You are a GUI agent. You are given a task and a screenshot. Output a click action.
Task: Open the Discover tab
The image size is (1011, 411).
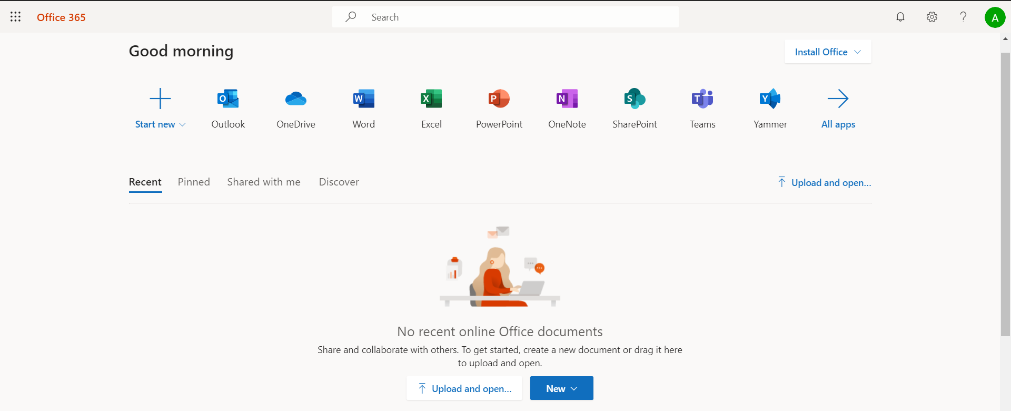pyautogui.click(x=339, y=182)
